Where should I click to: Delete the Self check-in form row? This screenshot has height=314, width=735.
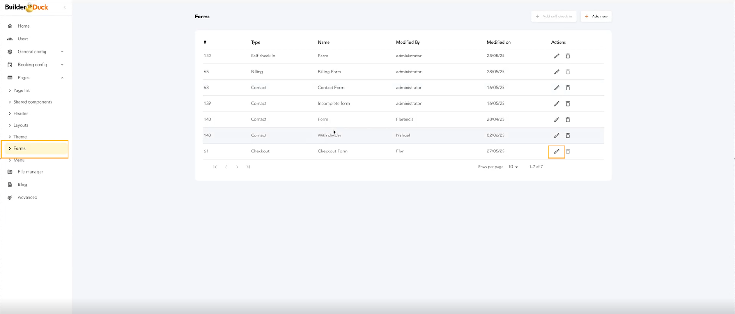568,56
